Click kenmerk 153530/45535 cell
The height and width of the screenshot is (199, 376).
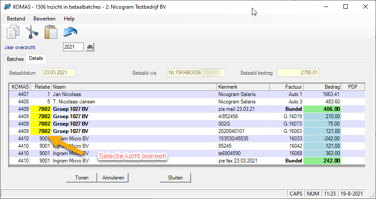pos(243,139)
